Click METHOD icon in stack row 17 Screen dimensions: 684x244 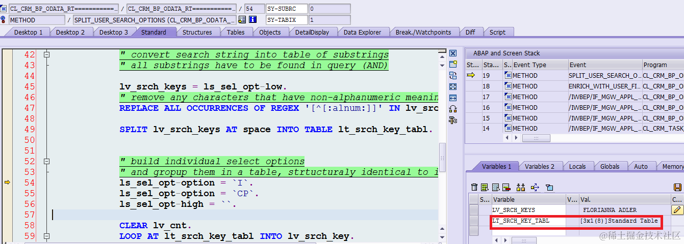tap(508, 97)
